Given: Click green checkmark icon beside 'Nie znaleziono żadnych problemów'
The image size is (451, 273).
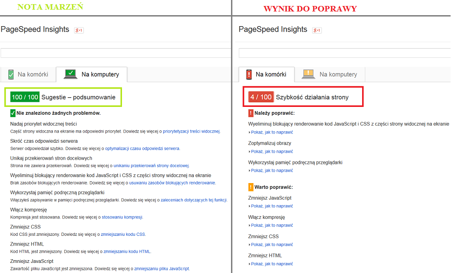Looking at the screenshot, I should 13,113.
